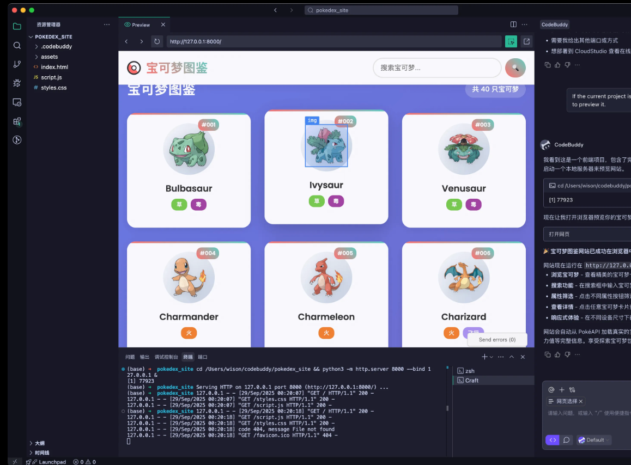The height and width of the screenshot is (465, 631).
Task: Click the Ivysaur Pokémon image
Action: click(x=326, y=145)
